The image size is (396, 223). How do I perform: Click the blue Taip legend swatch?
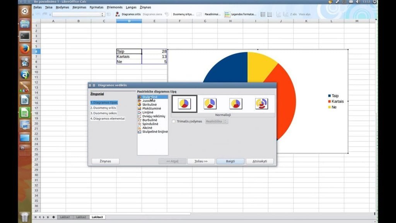click(x=329, y=96)
